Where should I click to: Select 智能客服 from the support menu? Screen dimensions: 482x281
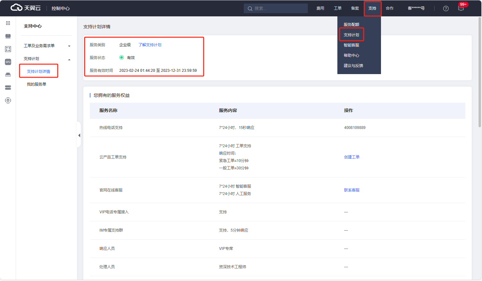tap(351, 45)
